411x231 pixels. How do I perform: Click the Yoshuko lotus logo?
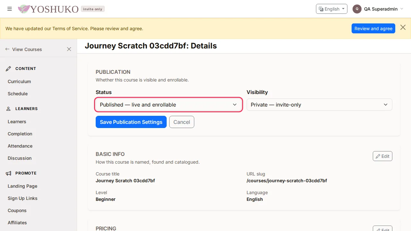pyautogui.click(x=24, y=9)
